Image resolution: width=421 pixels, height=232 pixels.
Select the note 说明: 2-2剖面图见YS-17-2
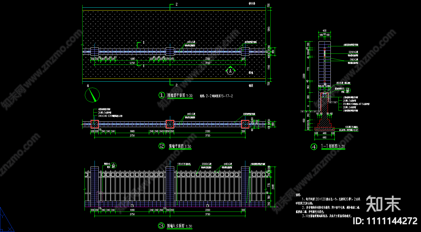point(216,96)
